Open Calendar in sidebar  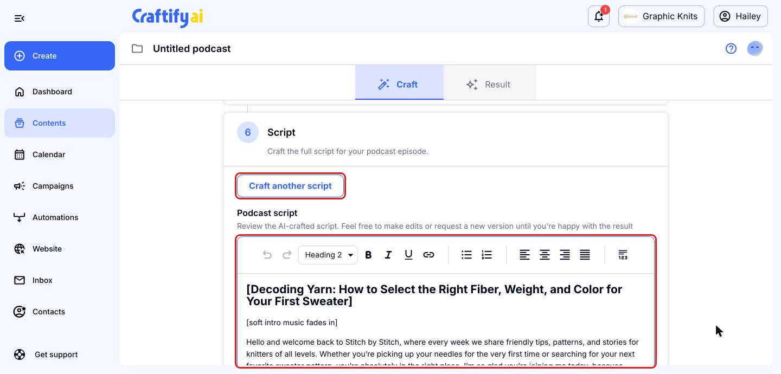(x=60, y=154)
